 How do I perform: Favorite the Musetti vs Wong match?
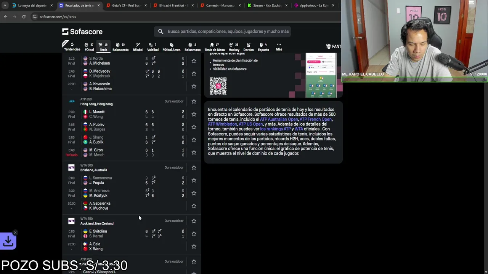click(x=194, y=114)
